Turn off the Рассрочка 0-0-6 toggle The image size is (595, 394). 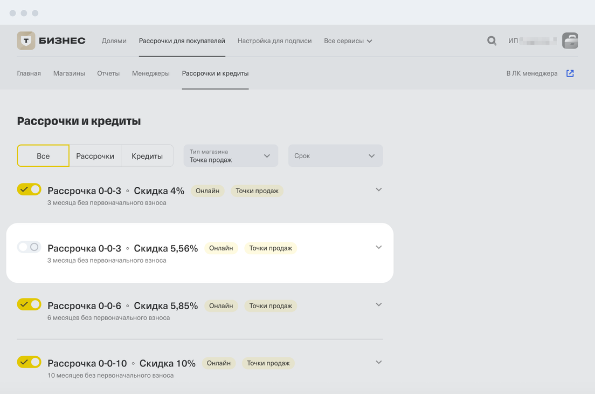[x=29, y=304]
